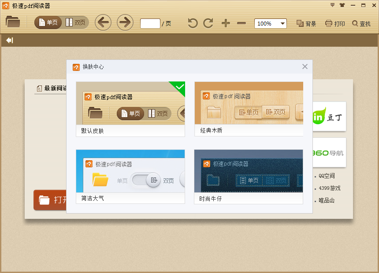Click the 背景 background button
The width and height of the screenshot is (379, 273).
coord(306,23)
